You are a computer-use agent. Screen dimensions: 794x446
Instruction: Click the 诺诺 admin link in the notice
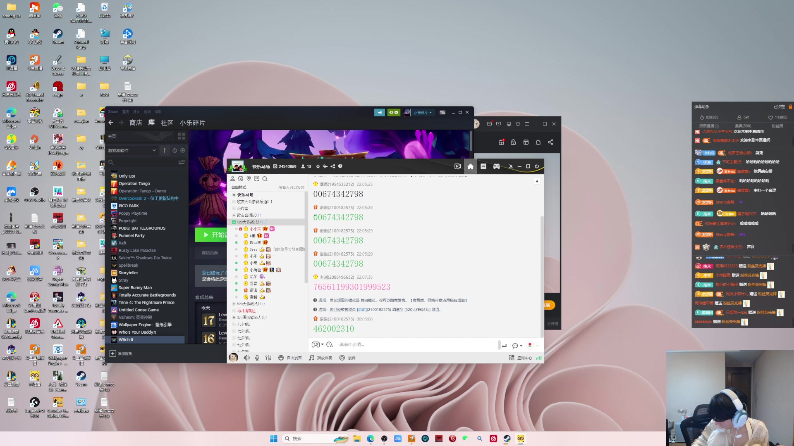(362, 309)
